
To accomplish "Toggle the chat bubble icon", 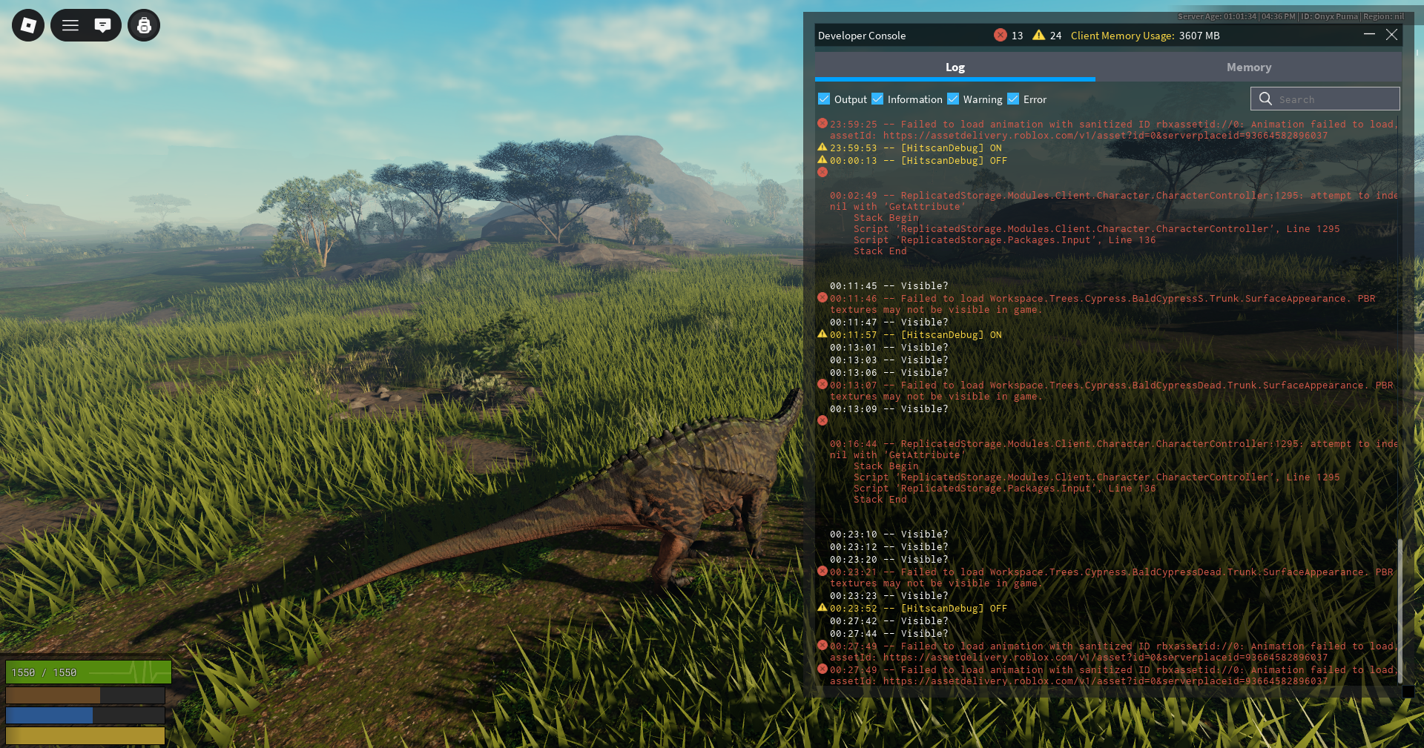I will click(102, 25).
